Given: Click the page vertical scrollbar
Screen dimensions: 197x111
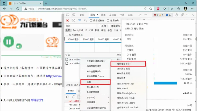Looking at the screenshot, I should point(63,50).
